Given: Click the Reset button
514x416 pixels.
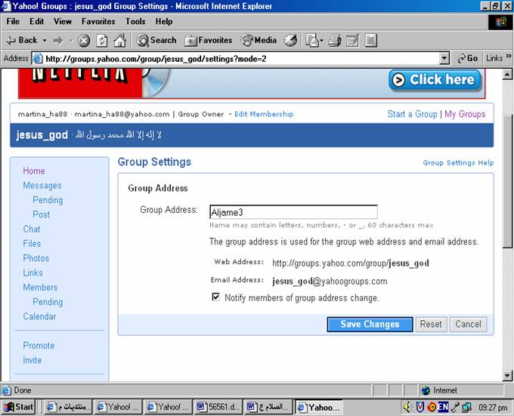Looking at the screenshot, I should (x=431, y=325).
